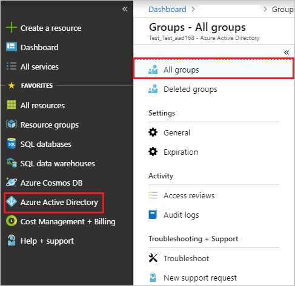Open All resources from favorites
The image size is (295, 286).
pos(42,105)
